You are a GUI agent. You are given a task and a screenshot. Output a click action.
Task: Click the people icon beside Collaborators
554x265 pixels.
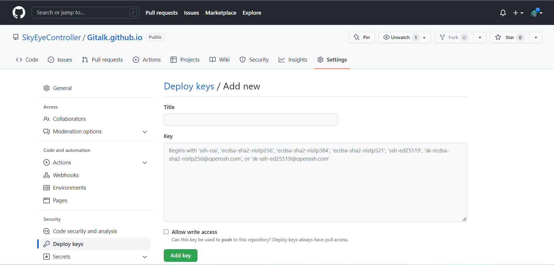(x=47, y=119)
